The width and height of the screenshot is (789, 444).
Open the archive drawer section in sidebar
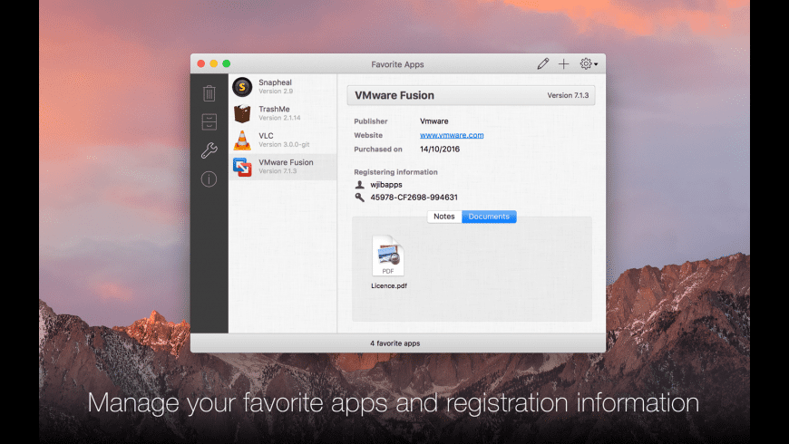click(x=209, y=121)
